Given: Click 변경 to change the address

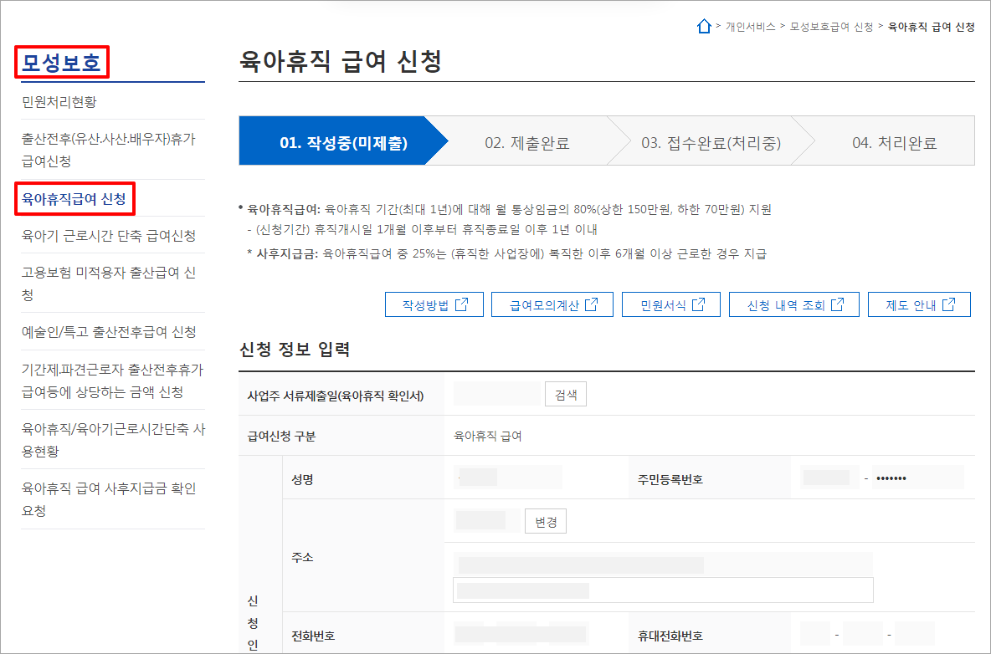Looking at the screenshot, I should click(x=545, y=520).
